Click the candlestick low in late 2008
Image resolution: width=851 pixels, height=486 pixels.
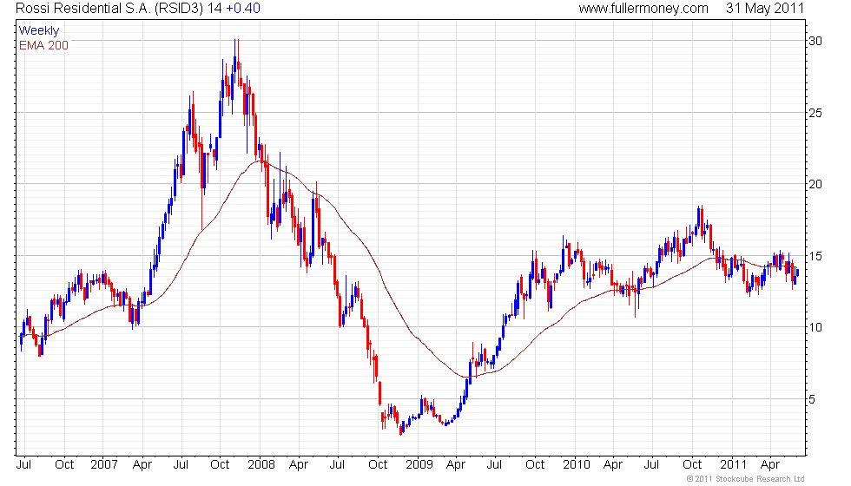point(401,430)
